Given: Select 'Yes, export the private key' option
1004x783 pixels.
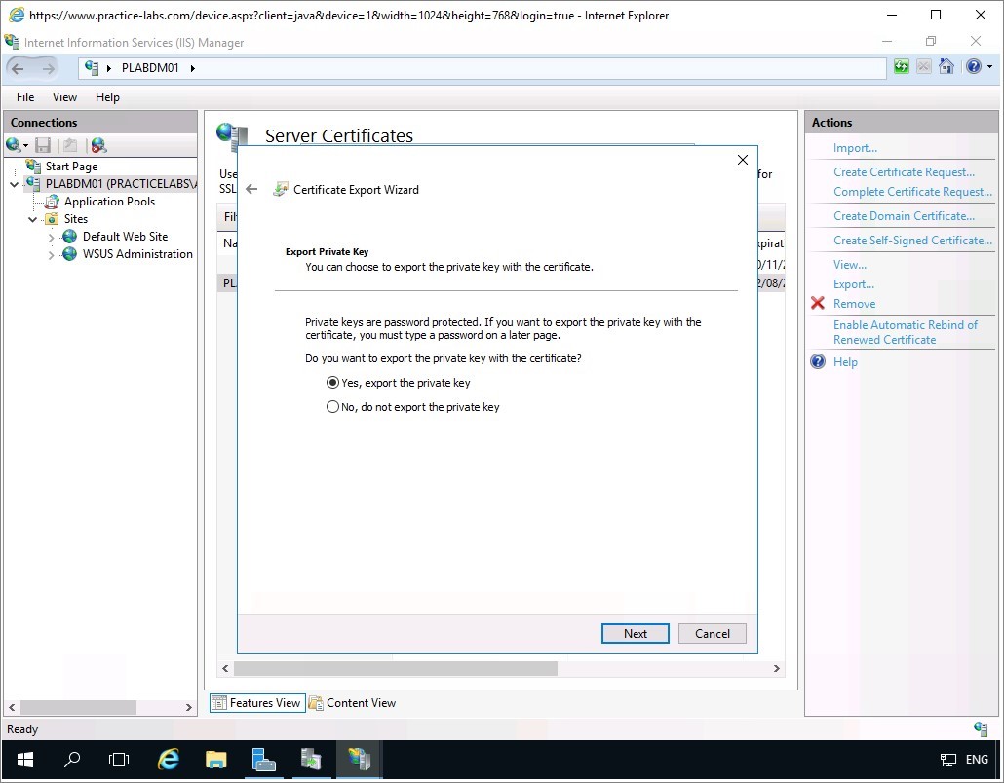Looking at the screenshot, I should point(333,383).
